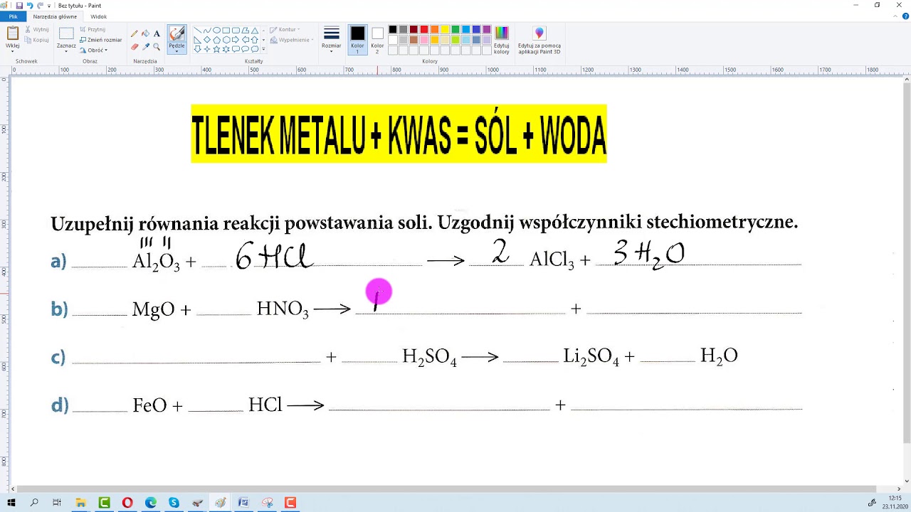Image resolution: width=911 pixels, height=512 pixels.
Task: Open taskbar search magnifier
Action: click(34, 503)
